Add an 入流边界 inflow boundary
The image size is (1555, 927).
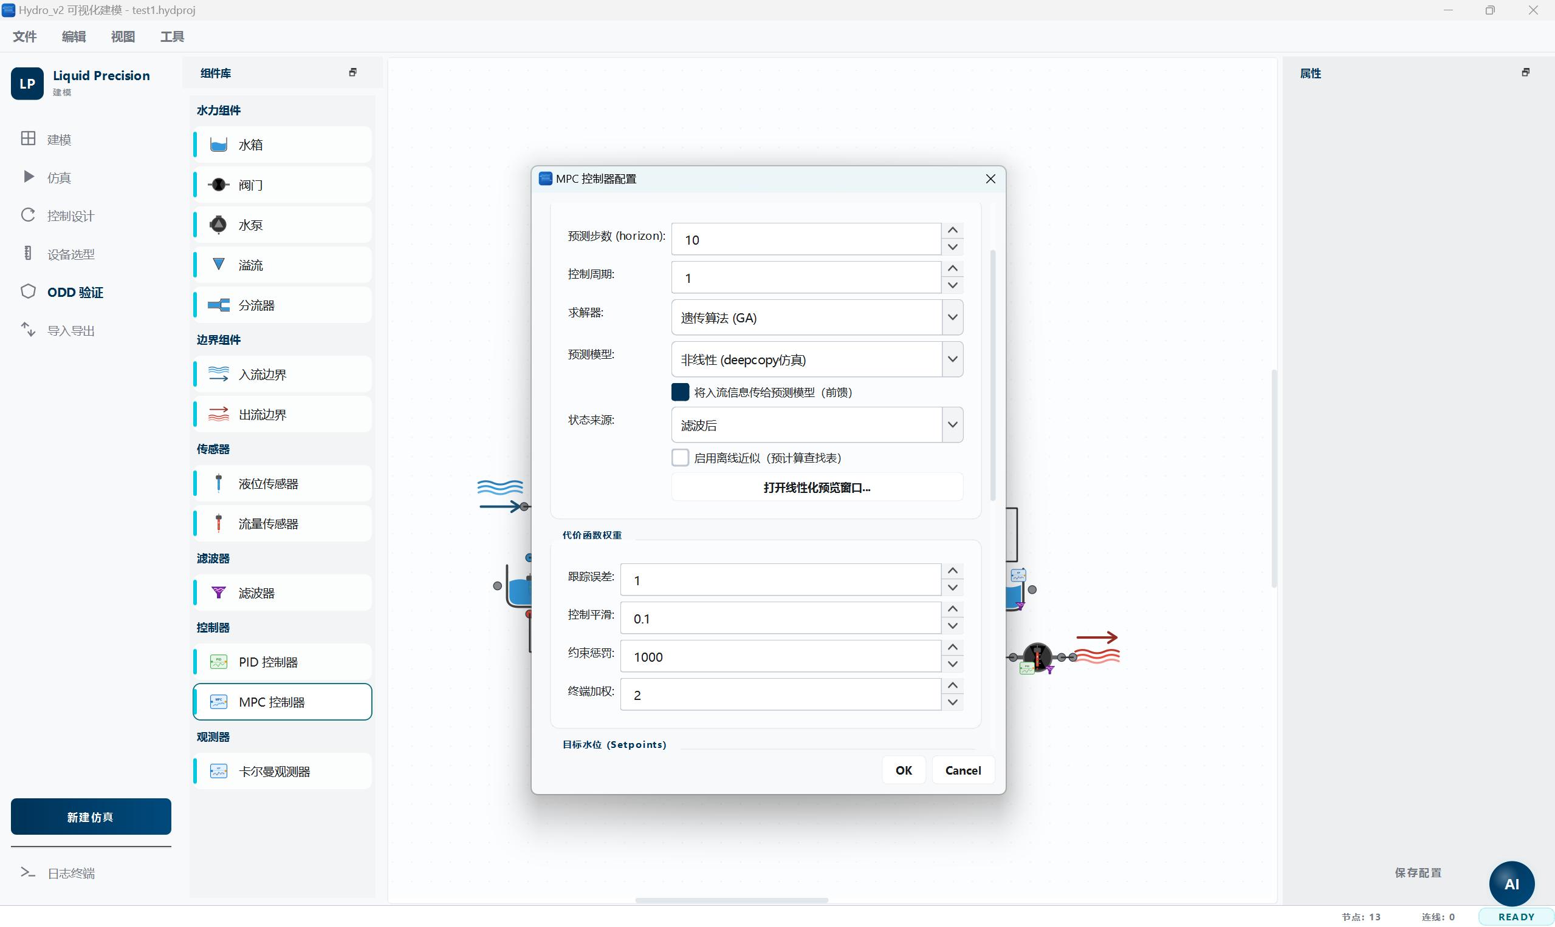pyautogui.click(x=282, y=374)
